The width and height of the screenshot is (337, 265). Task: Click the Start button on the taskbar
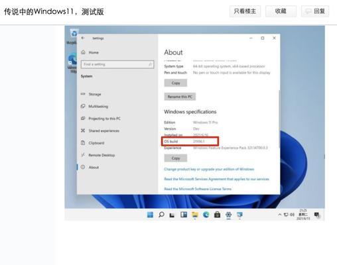point(150,215)
